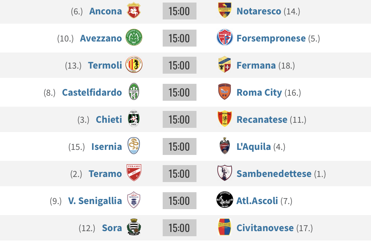Open the Avezzano green wolf crest
The width and height of the screenshot is (371, 243).
coord(134,37)
